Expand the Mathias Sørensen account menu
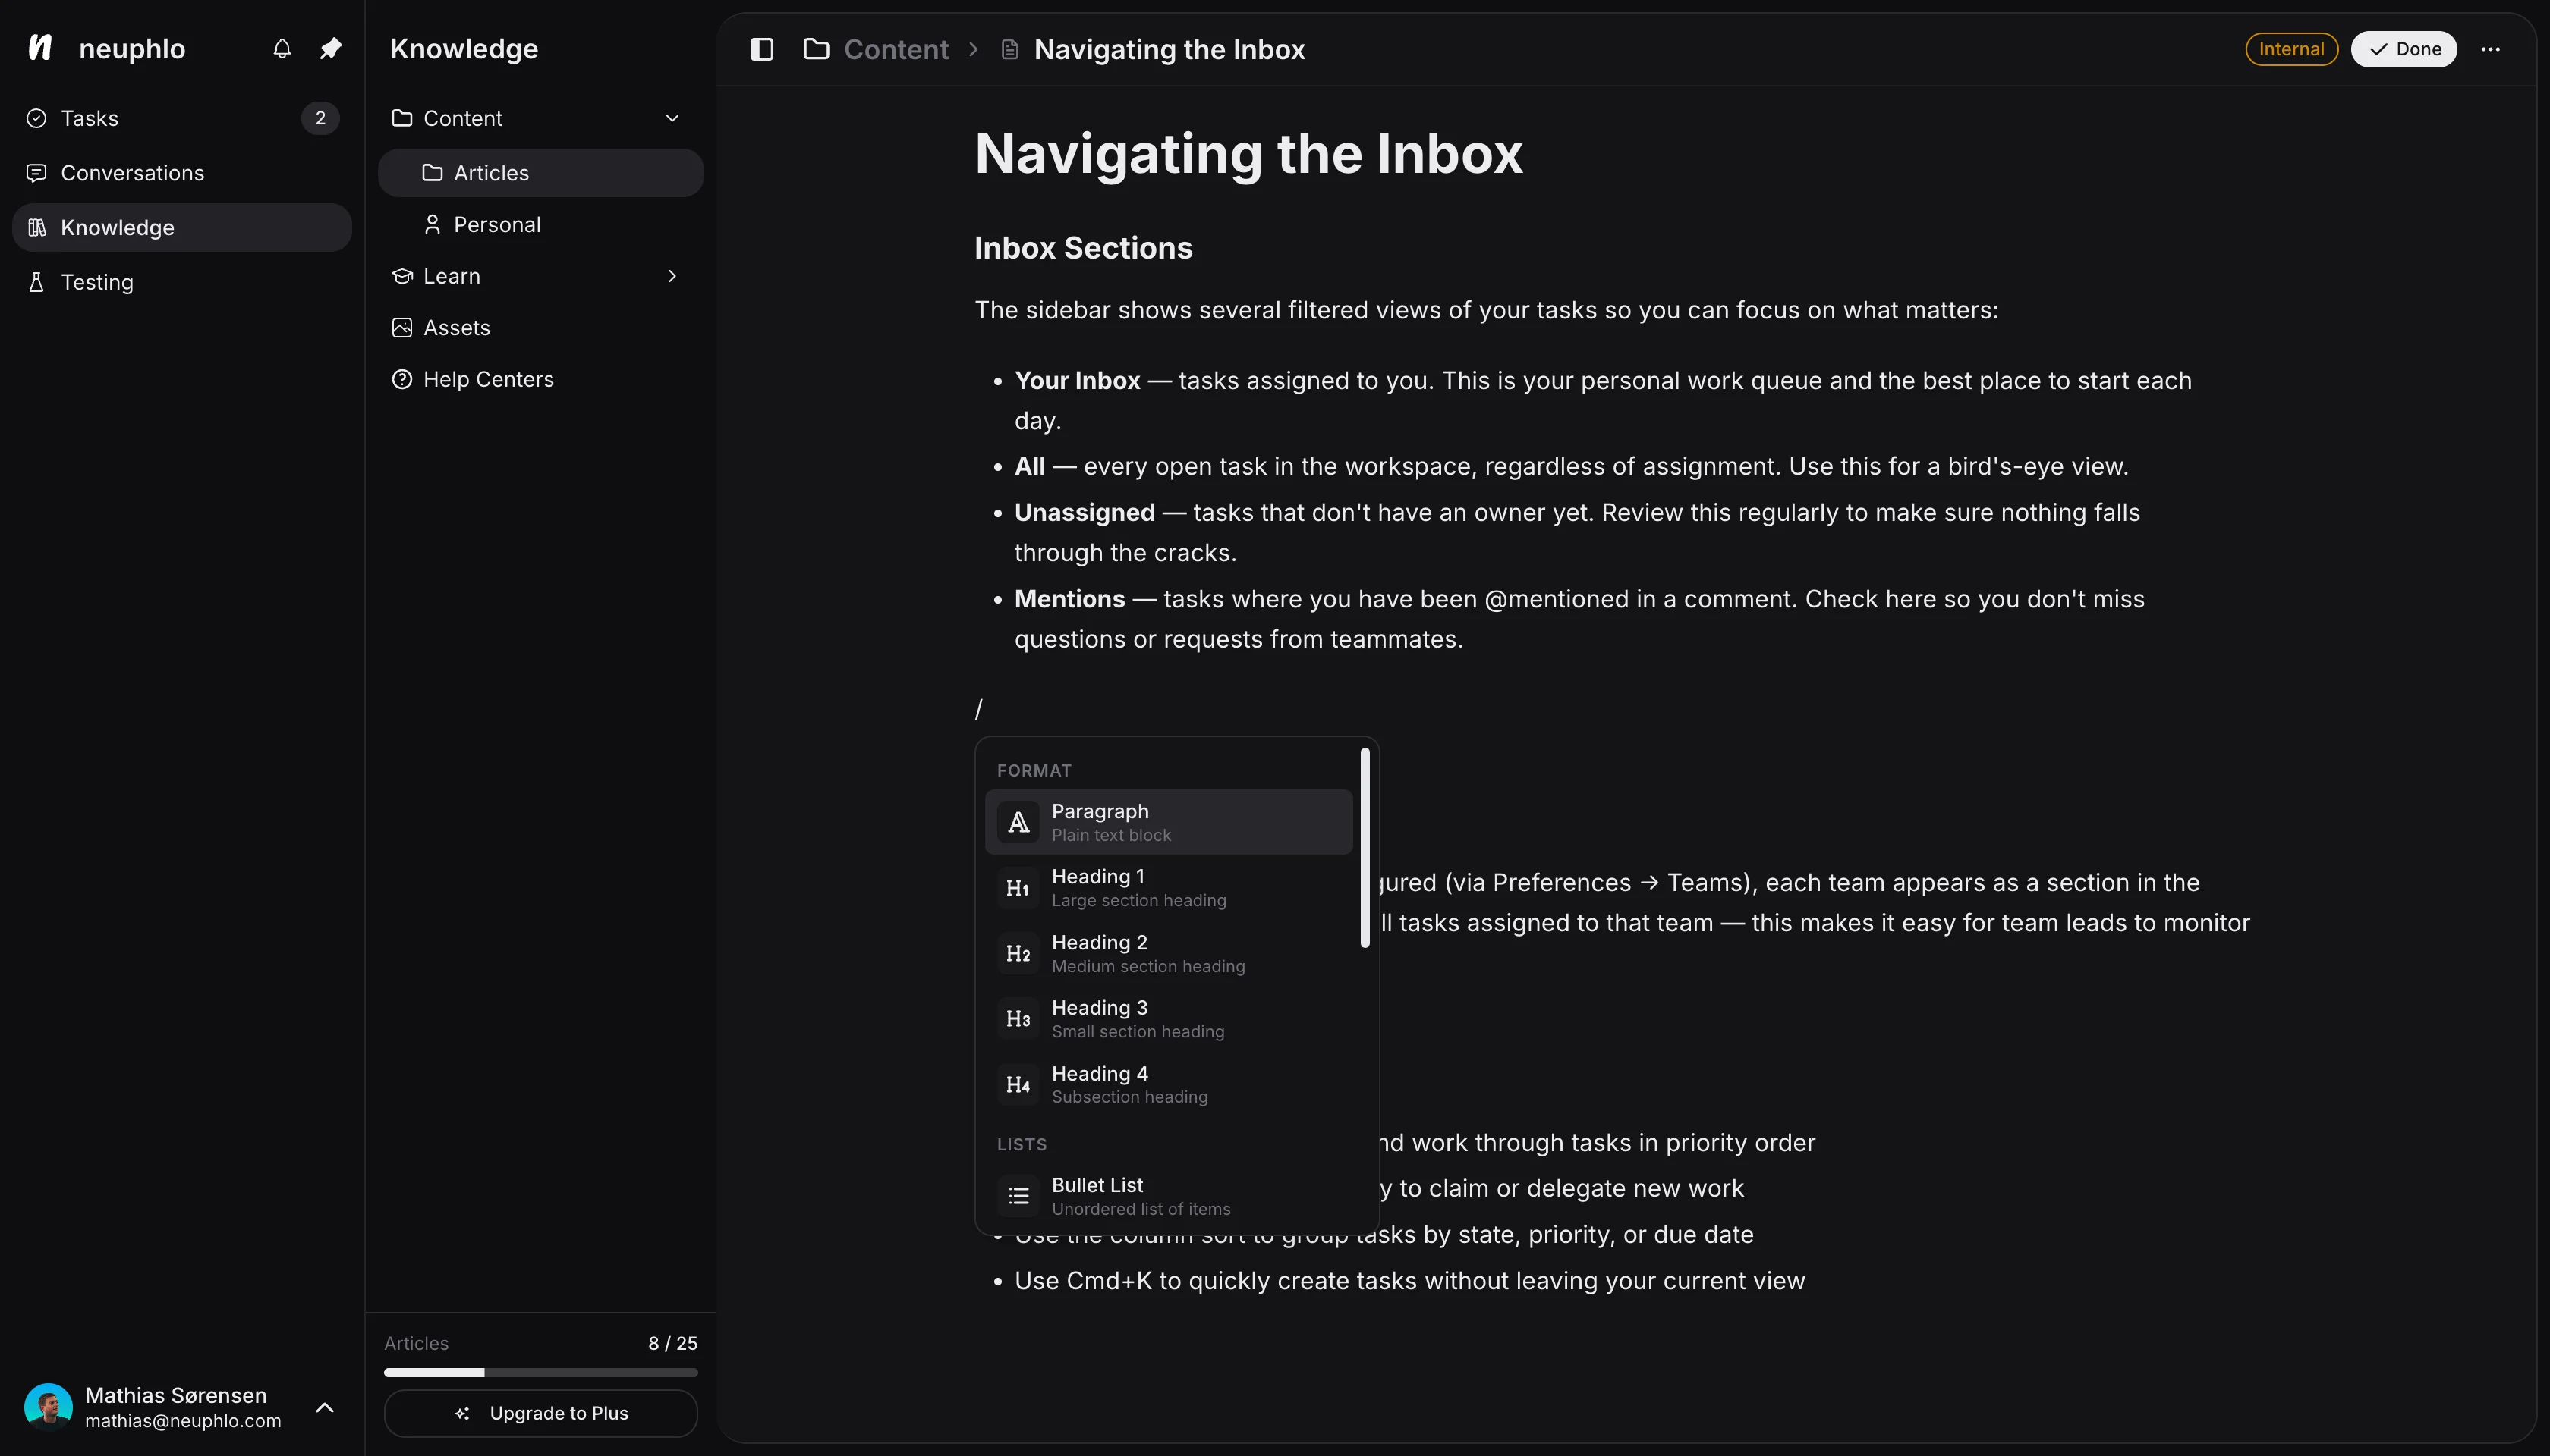Screen dimensions: 2550x1456 tap(324, 1407)
